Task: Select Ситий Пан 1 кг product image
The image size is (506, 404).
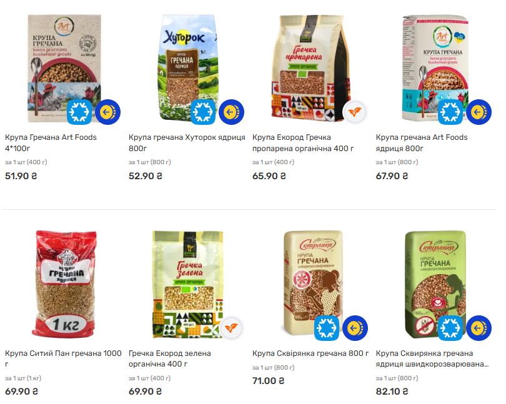Action: (64, 284)
